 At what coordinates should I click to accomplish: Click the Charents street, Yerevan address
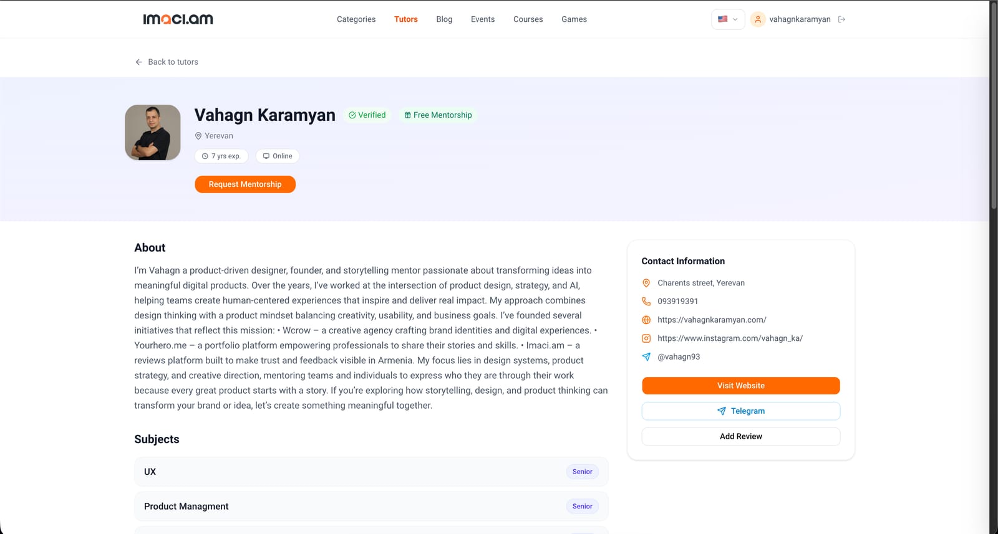tap(701, 283)
